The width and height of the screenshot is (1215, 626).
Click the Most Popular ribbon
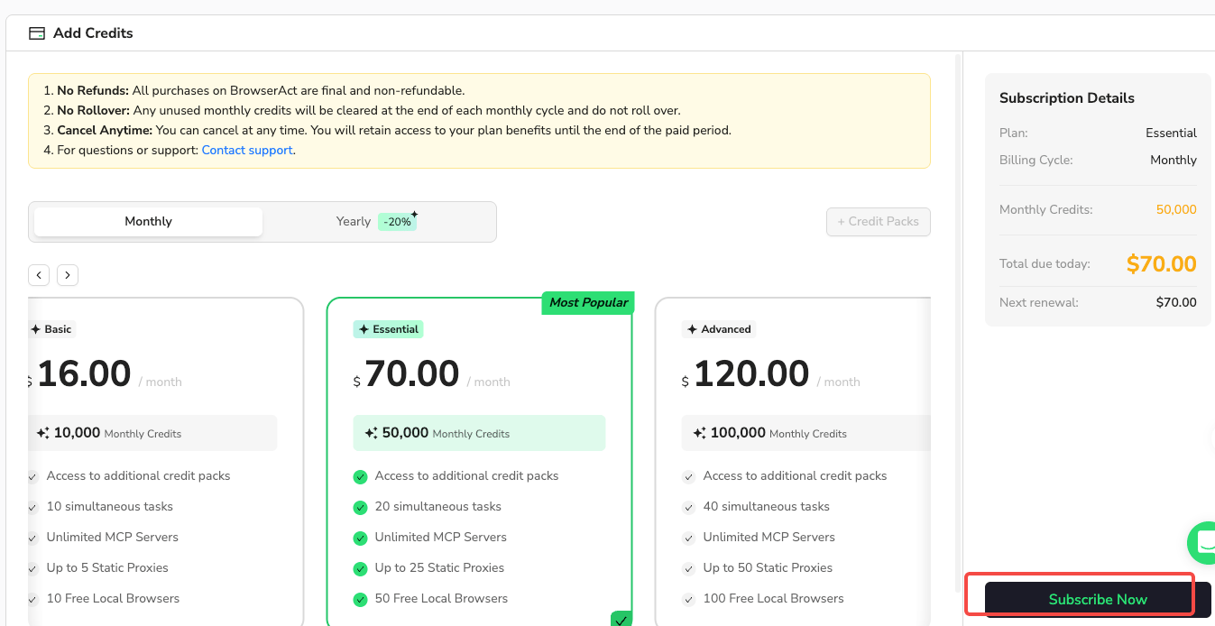588,302
